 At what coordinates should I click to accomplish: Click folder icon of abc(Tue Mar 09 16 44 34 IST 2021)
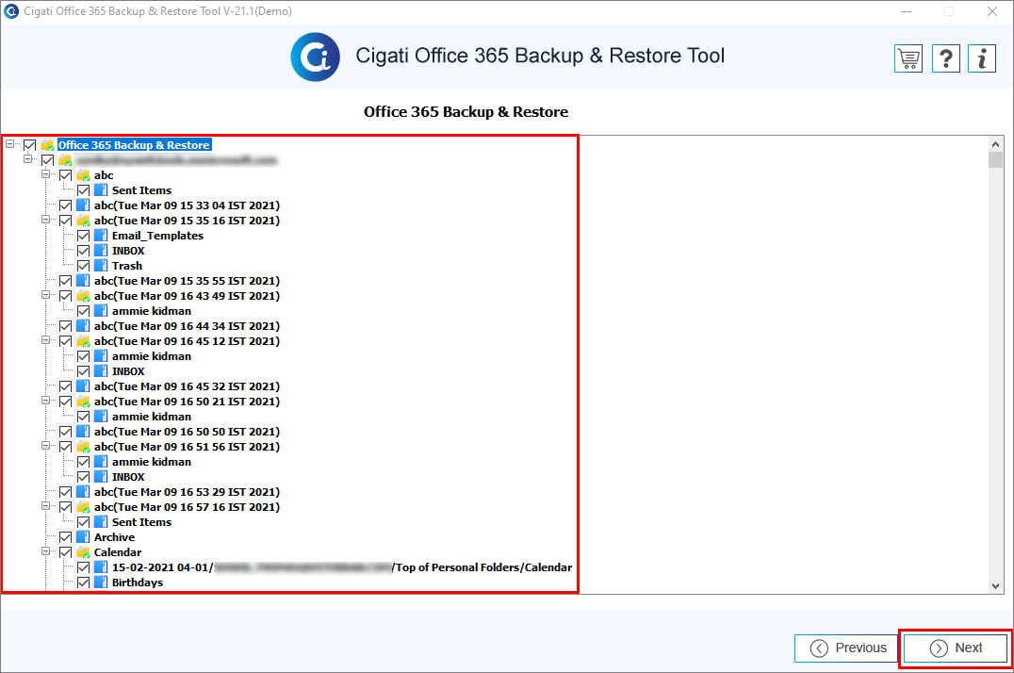coord(83,326)
